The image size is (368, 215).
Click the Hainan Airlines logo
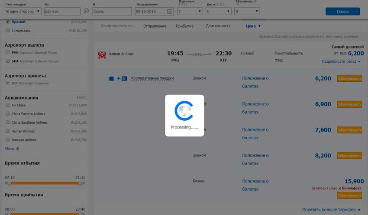pos(102,55)
